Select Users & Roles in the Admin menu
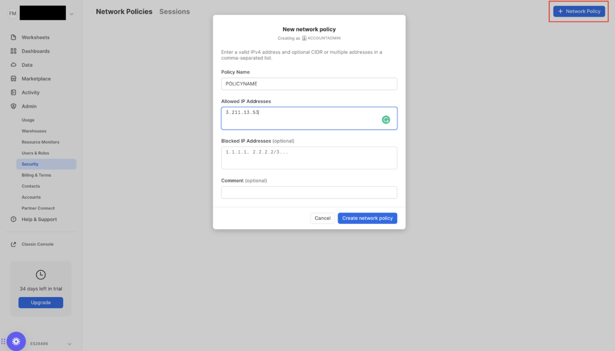Image resolution: width=615 pixels, height=351 pixels. coord(35,153)
